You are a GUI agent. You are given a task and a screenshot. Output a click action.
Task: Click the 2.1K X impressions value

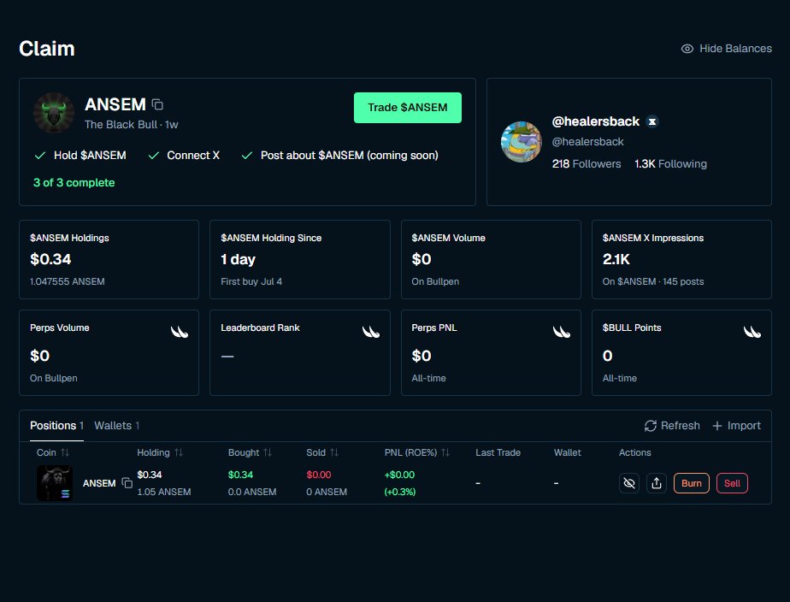tap(616, 259)
